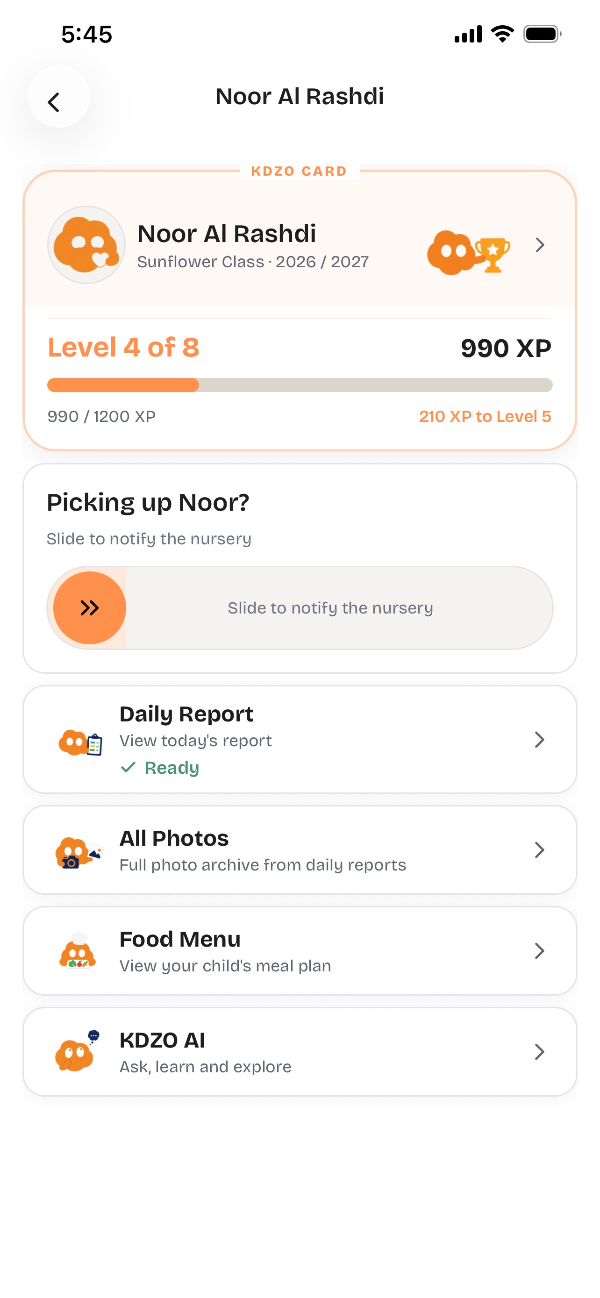Open the Daily Report title

point(186,714)
